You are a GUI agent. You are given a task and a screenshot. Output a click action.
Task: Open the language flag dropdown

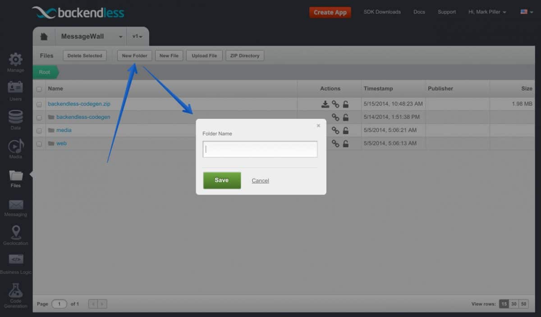tap(527, 12)
